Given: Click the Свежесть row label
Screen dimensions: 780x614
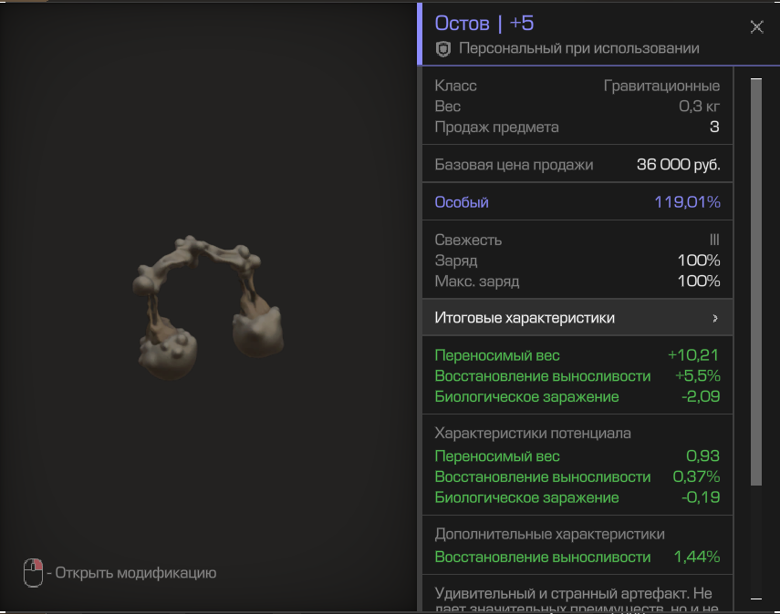Looking at the screenshot, I should coord(468,240).
